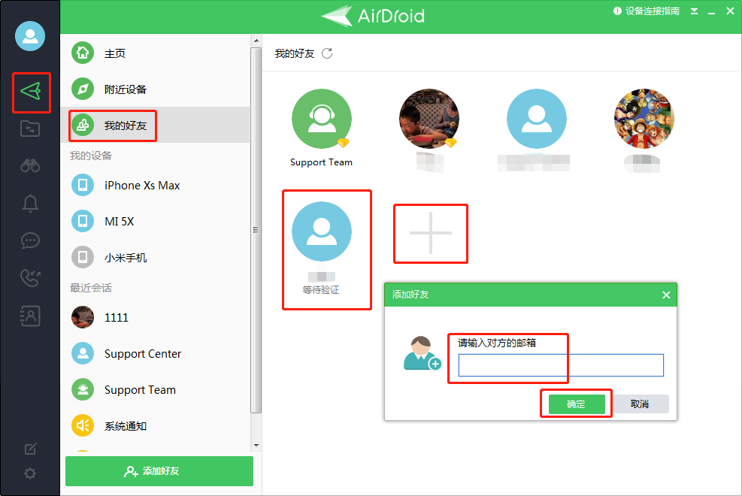
Task: Open the file transfer folder icon
Action: click(30, 129)
